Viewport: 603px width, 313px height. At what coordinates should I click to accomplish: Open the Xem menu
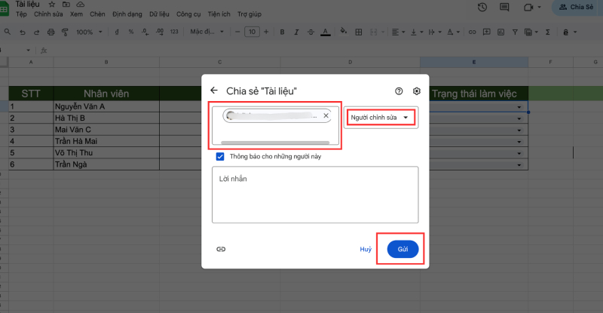tap(76, 14)
